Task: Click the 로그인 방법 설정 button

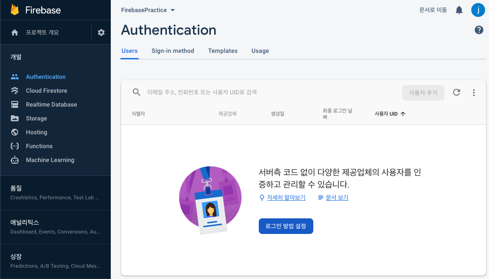Action: [286, 226]
